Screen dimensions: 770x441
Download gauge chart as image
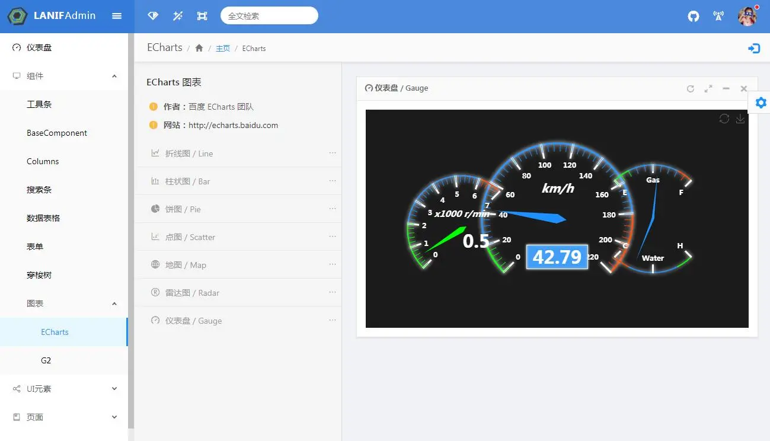click(740, 119)
